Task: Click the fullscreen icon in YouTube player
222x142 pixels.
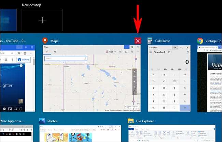Action: tap(21, 109)
